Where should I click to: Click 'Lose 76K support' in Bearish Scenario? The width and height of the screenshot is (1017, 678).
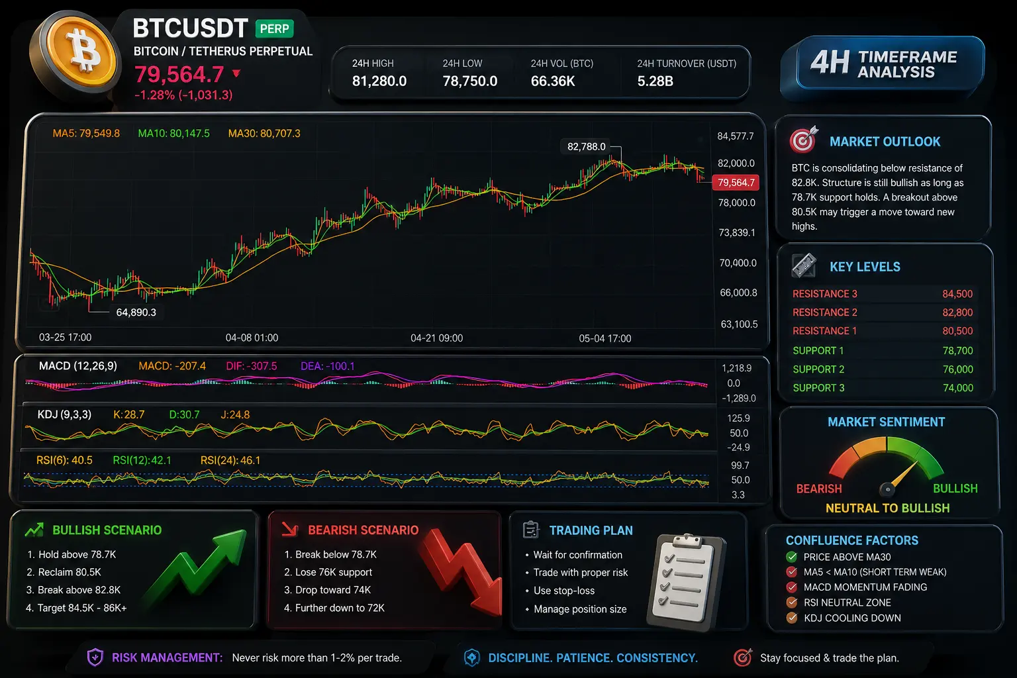[x=334, y=572]
